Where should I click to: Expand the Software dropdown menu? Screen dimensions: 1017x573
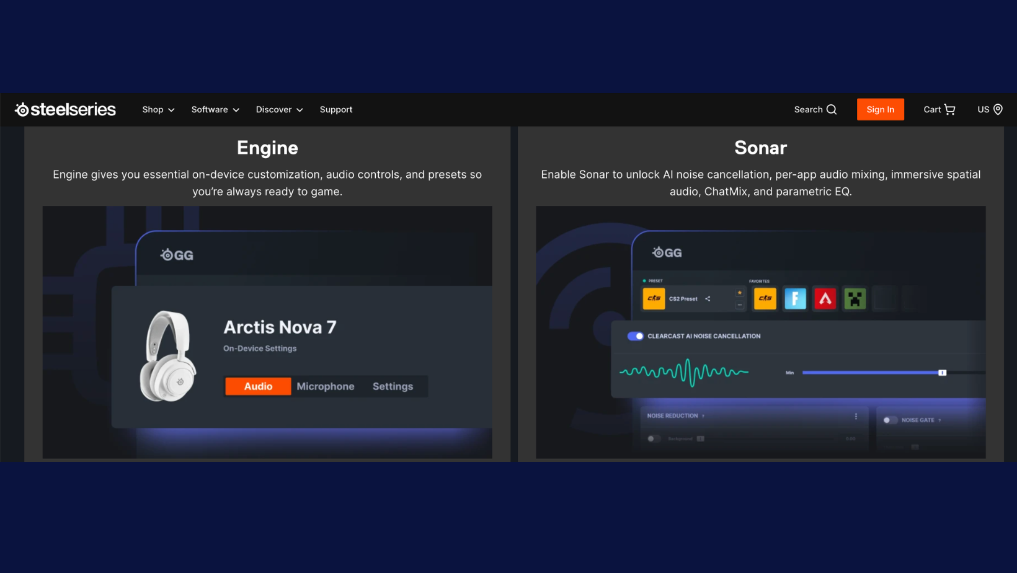[215, 110]
